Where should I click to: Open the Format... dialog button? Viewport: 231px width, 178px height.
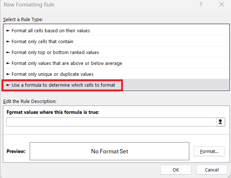209,151
